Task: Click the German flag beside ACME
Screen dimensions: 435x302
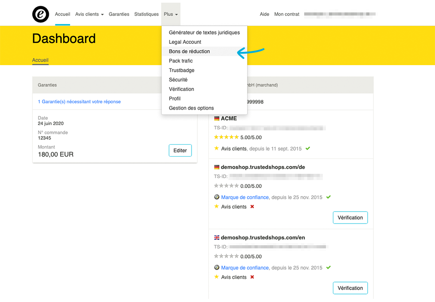Action: [x=217, y=118]
